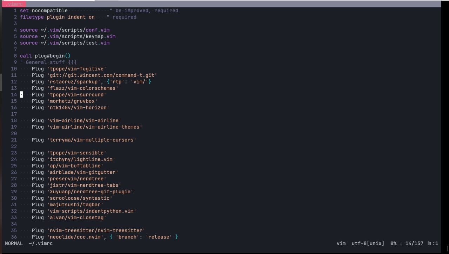Click line number 17 in the gutter
The image size is (449, 254).
[14, 114]
